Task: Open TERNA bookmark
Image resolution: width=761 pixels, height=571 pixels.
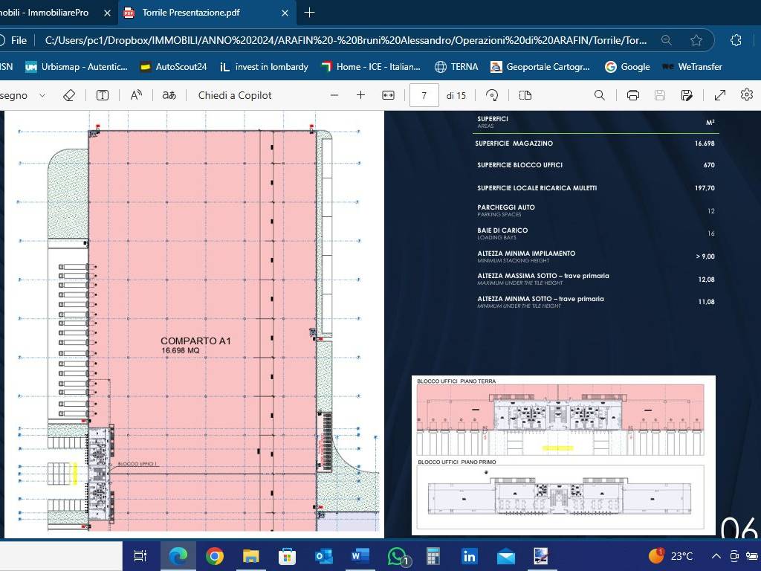Action: pyautogui.click(x=456, y=67)
